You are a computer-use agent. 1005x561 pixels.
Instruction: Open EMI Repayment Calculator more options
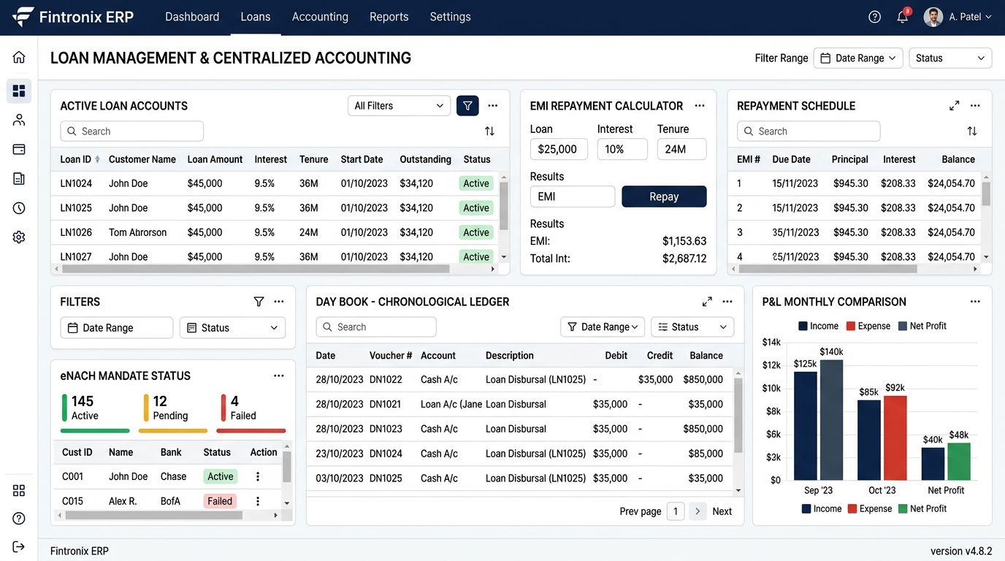point(700,106)
